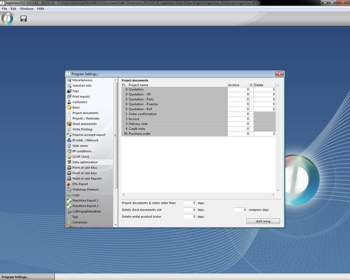350x280 pixels.
Task: Open the Stock movements icon
Action: 69,124
